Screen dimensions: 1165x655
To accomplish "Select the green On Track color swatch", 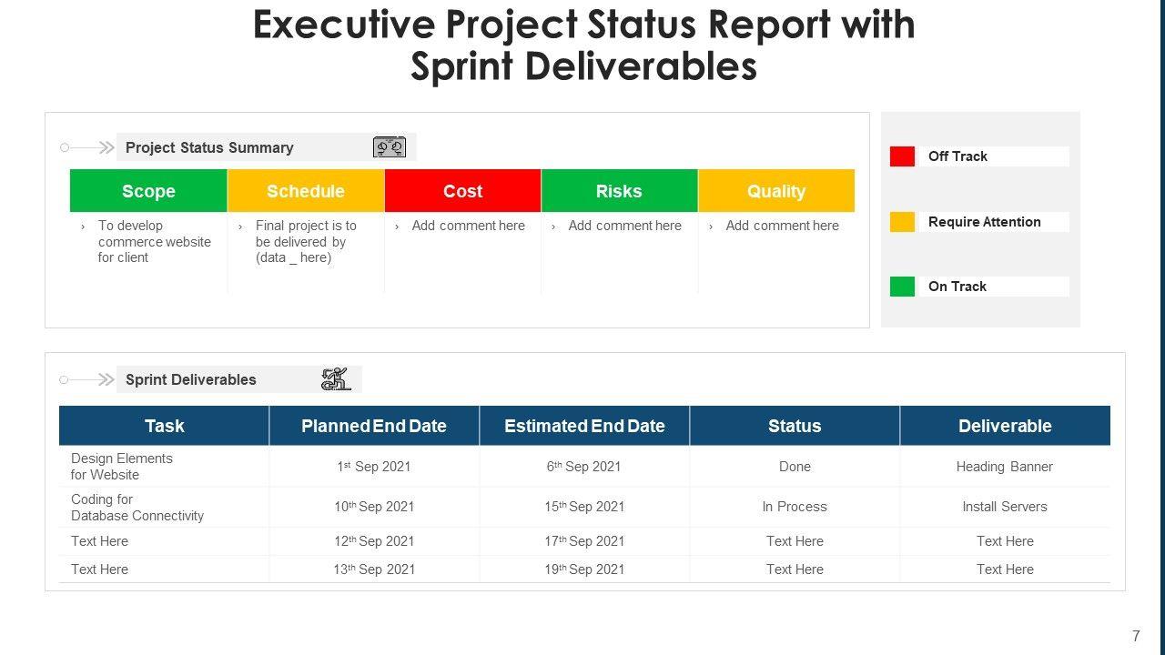I will pos(902,287).
